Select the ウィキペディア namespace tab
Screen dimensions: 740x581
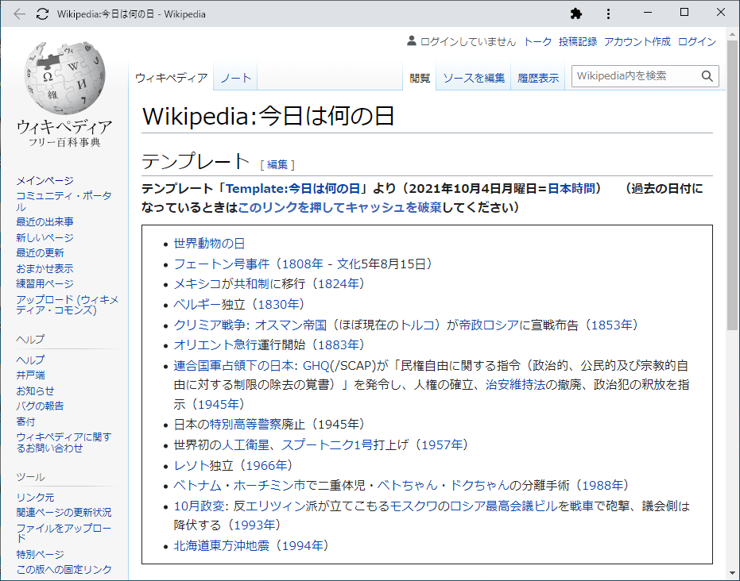pyautogui.click(x=172, y=78)
